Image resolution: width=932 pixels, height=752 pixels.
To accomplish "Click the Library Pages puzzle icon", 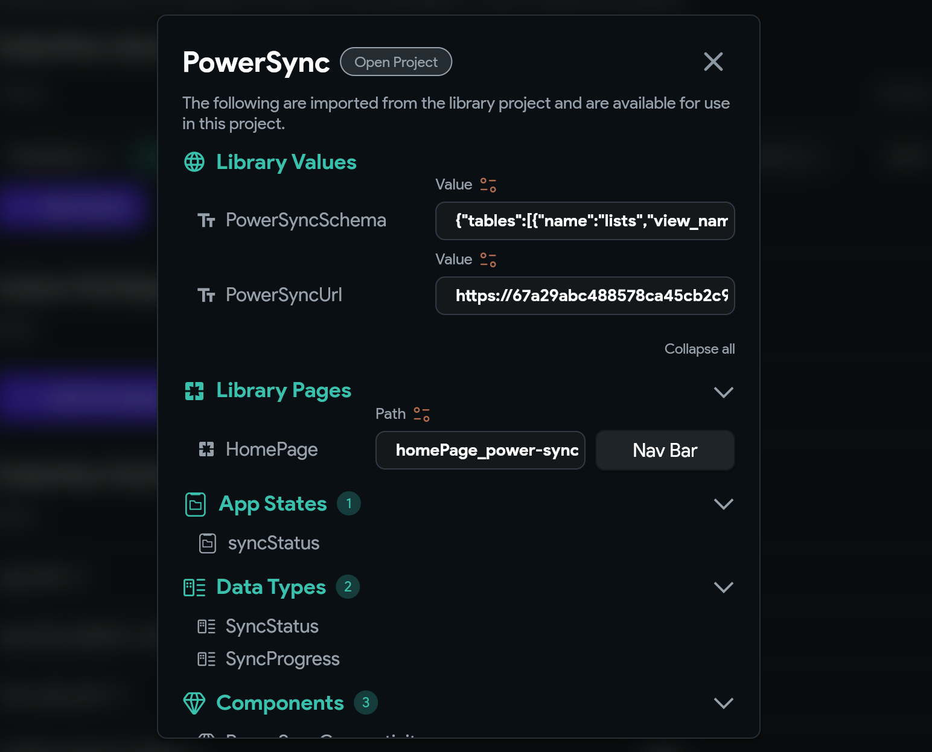I will pyautogui.click(x=194, y=391).
